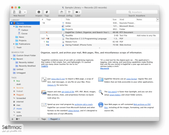Click the Tags toolbar icon

click(47, 12)
